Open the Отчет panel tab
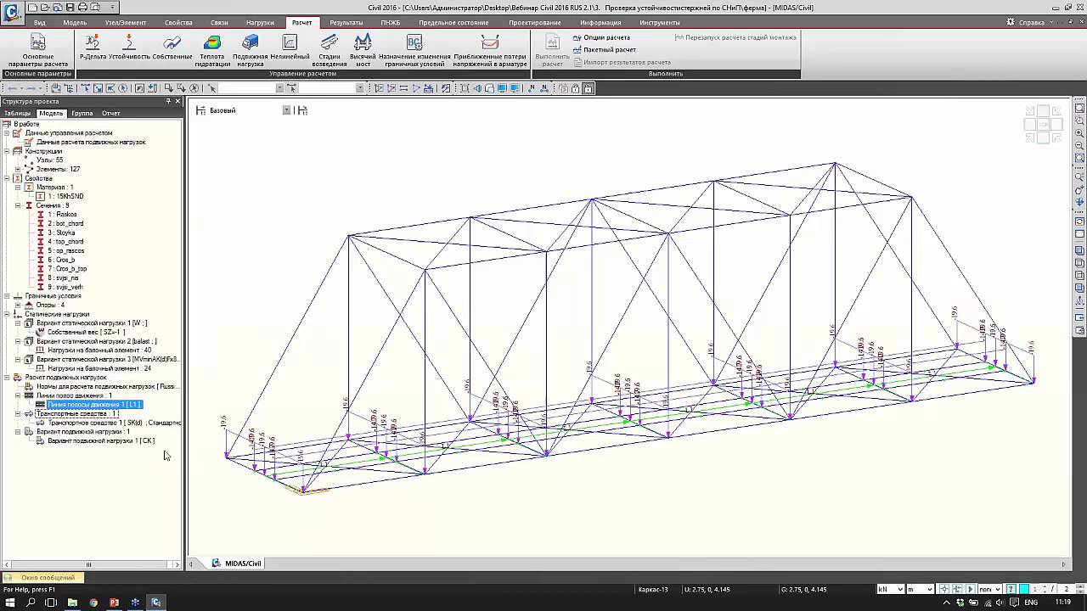Viewport: 1087px width, 611px height. tap(111, 113)
